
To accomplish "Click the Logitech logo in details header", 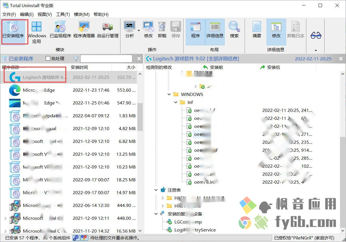I will pyautogui.click(x=148, y=59).
